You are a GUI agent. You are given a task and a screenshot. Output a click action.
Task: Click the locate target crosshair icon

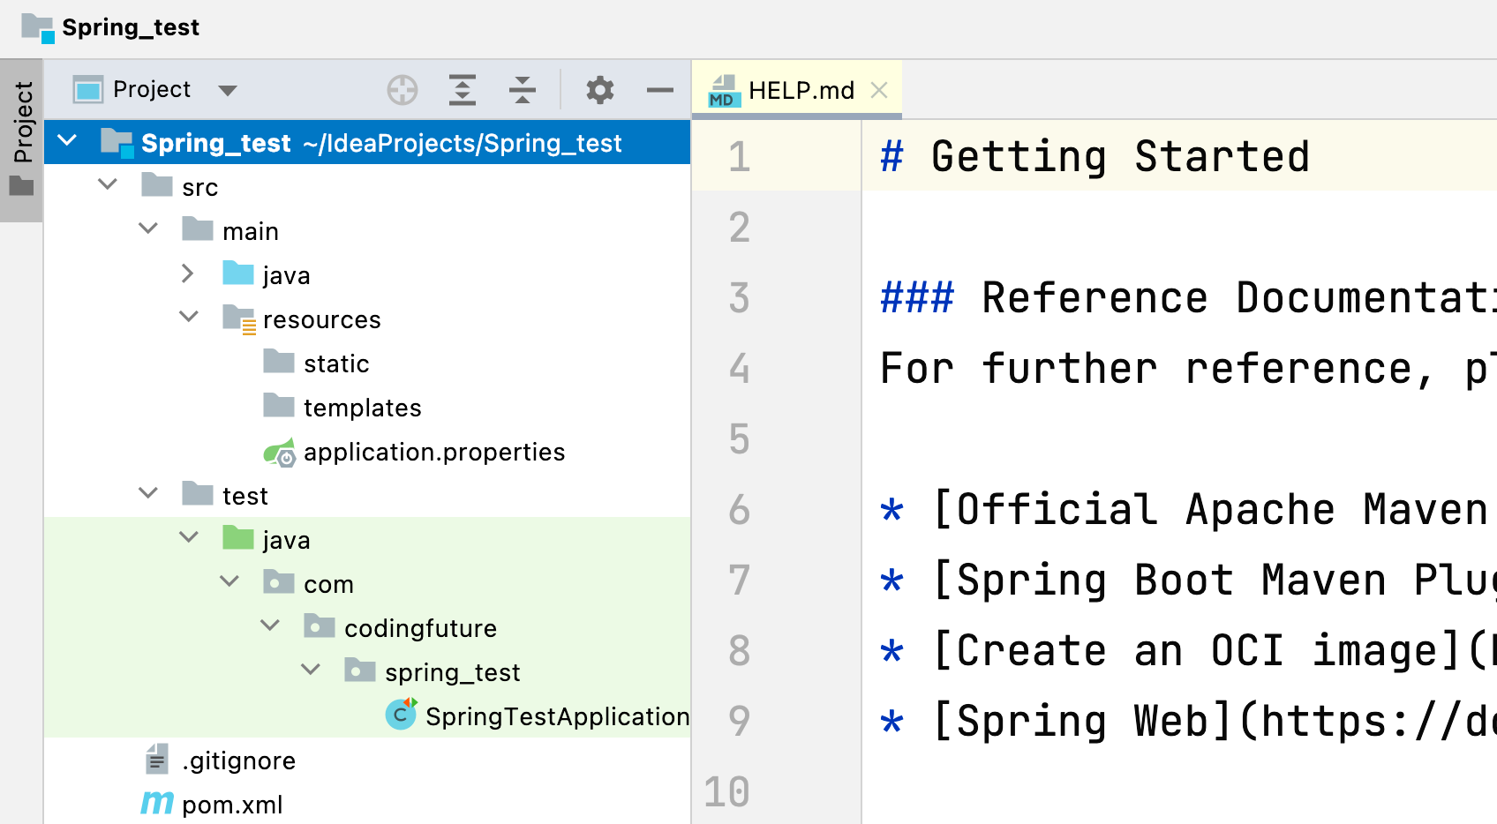(402, 90)
